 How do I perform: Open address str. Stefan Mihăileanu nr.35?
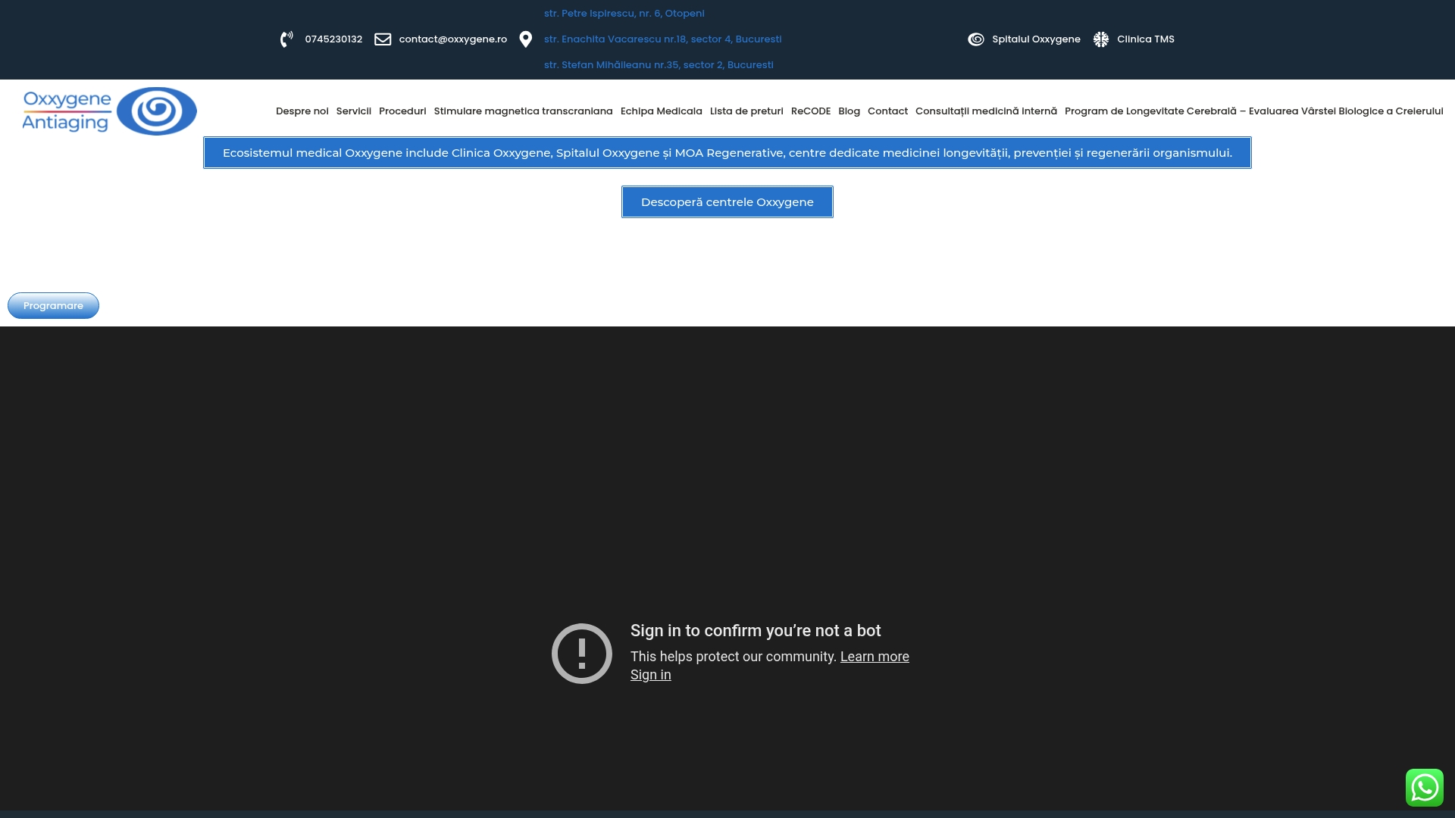click(x=659, y=65)
